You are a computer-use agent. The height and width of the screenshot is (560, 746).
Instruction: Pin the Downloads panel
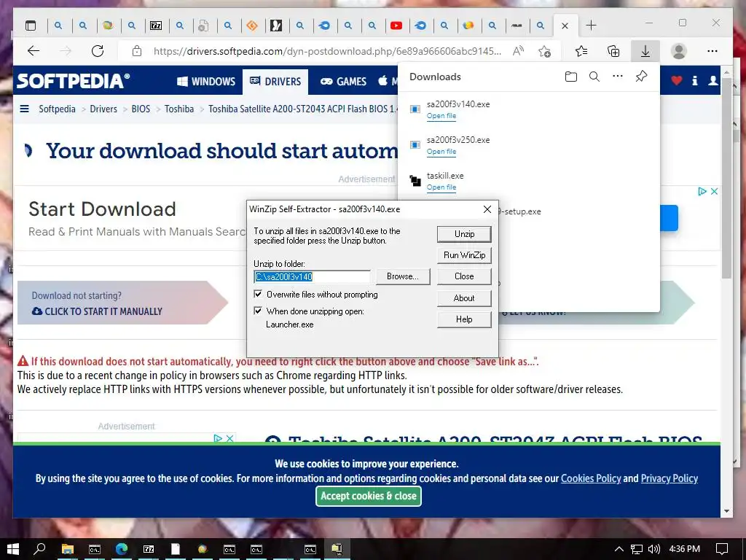tap(641, 76)
